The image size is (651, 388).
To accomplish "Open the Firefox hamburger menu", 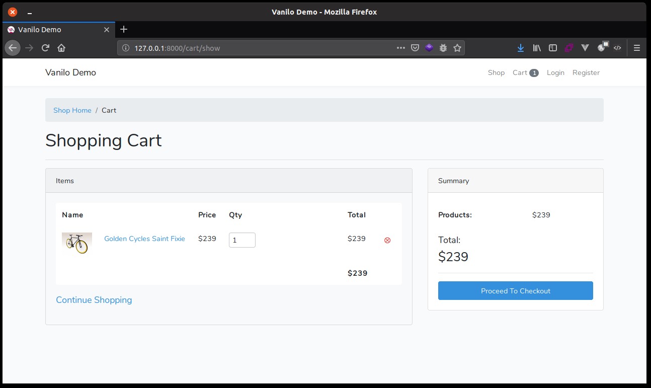I will tap(636, 48).
